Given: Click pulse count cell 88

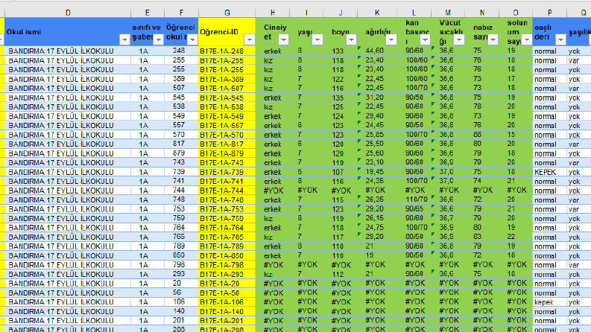Looking at the screenshot, I should tap(481, 135).
